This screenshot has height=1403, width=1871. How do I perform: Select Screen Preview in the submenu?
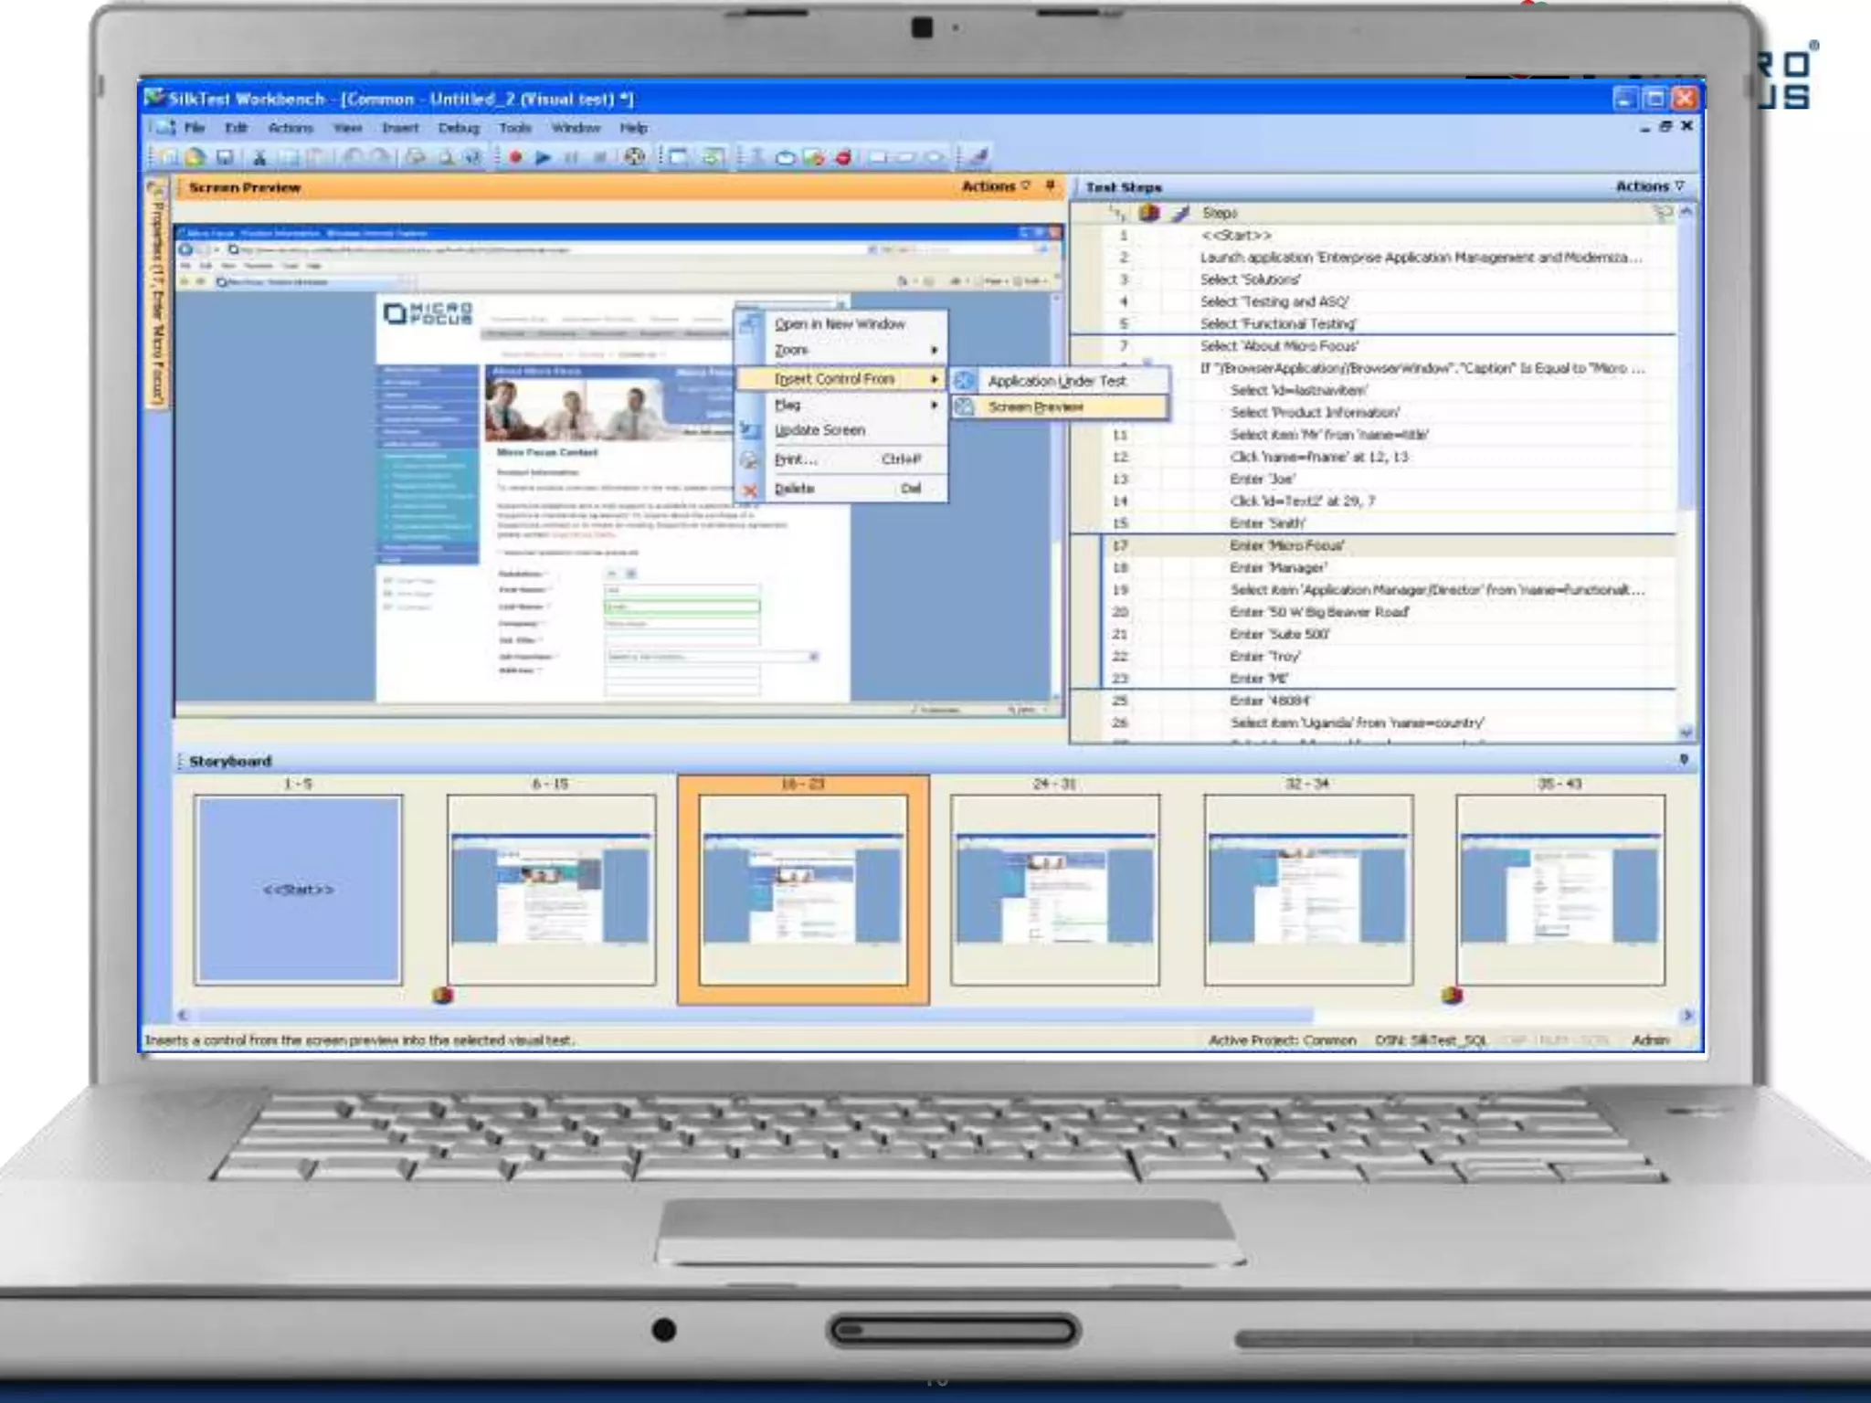(1036, 407)
